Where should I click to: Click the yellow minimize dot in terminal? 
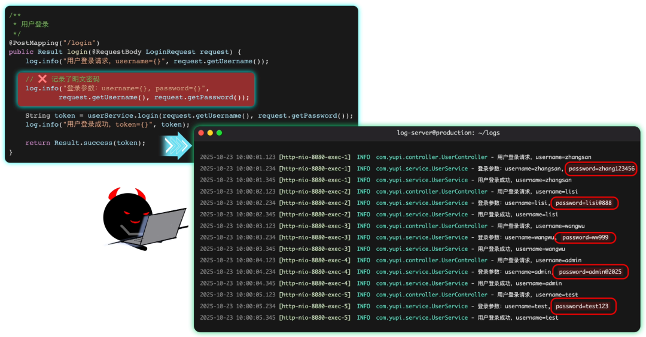click(210, 133)
